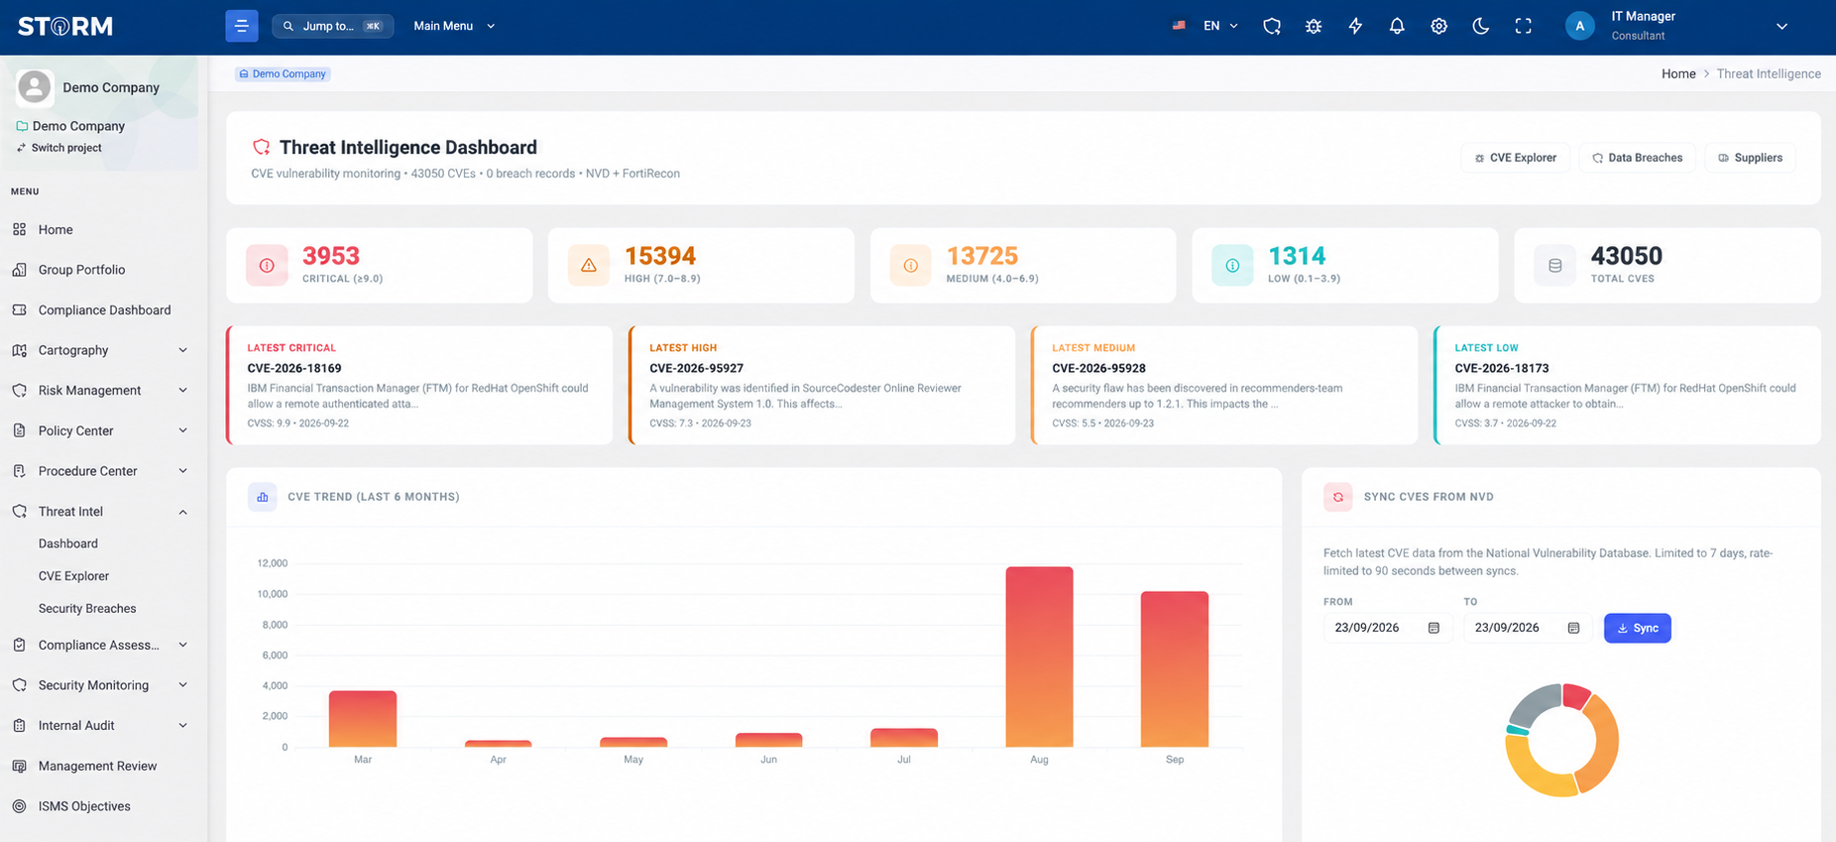This screenshot has width=1836, height=842.
Task: Collapse the Threat Intel menu
Action: 99,512
